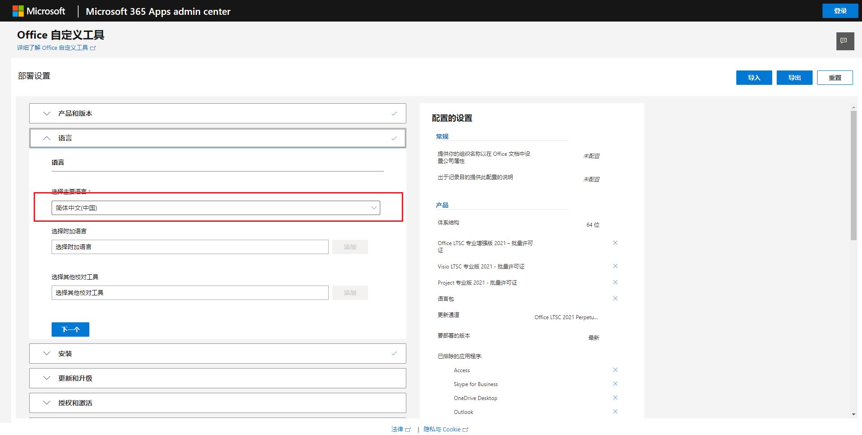This screenshot has height=435, width=862.
Task: Open 详细了解 Office 自定义工具 link
Action: tap(57, 48)
